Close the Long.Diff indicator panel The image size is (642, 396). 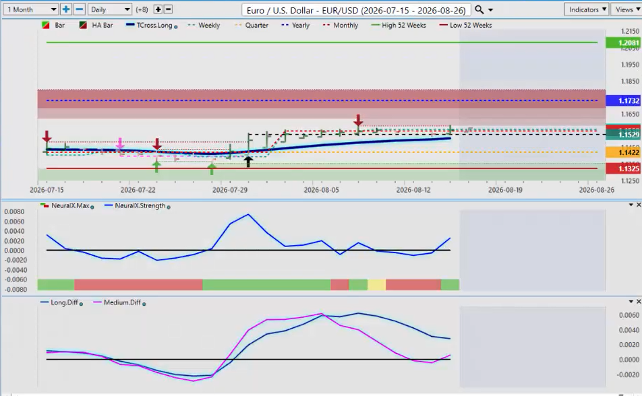click(639, 302)
